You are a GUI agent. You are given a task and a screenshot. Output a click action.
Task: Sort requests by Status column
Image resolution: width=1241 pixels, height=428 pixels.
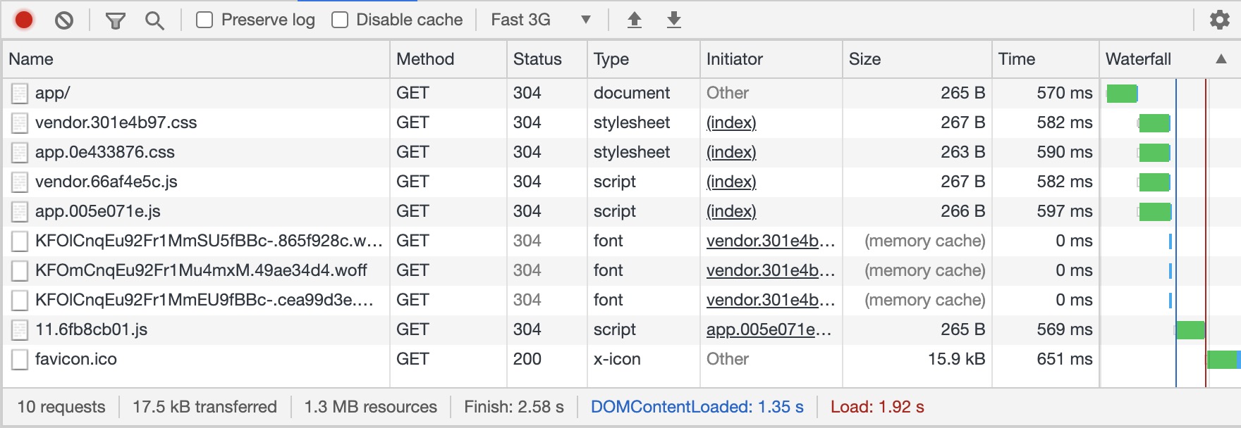pyautogui.click(x=546, y=59)
